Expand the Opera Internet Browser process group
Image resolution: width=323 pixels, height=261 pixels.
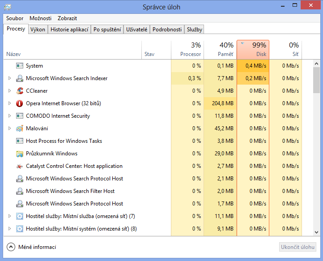point(9,103)
